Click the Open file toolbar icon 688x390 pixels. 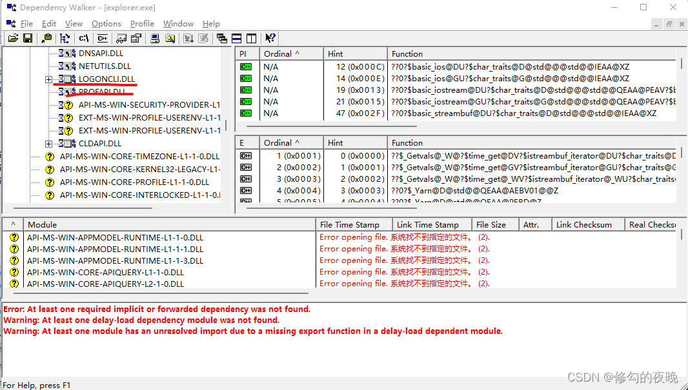[x=13, y=38]
